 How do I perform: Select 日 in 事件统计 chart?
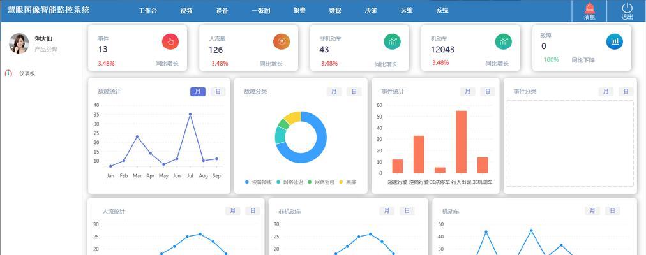coord(488,92)
